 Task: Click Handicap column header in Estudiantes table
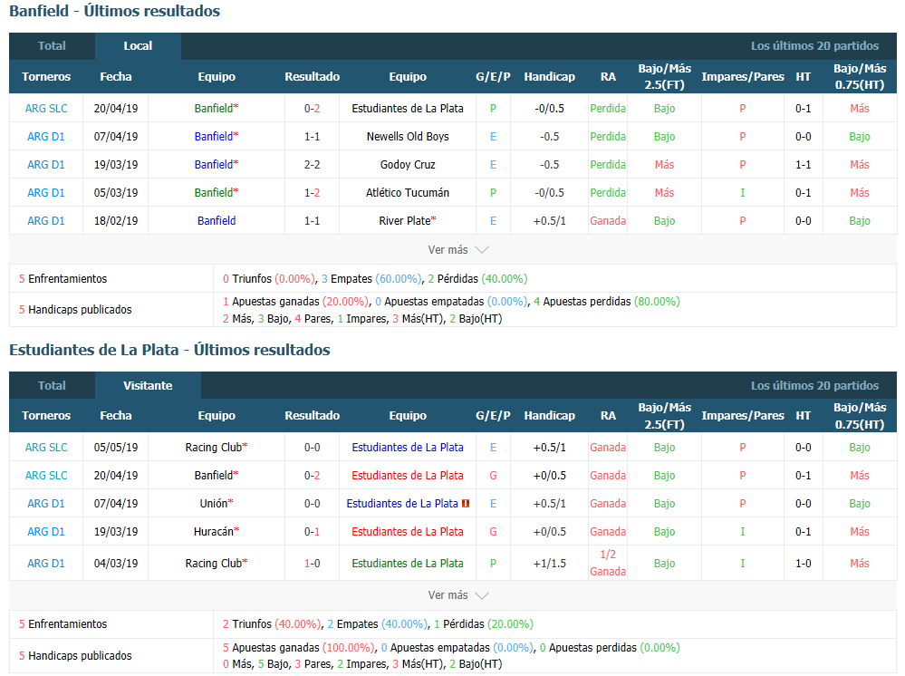pyautogui.click(x=550, y=416)
